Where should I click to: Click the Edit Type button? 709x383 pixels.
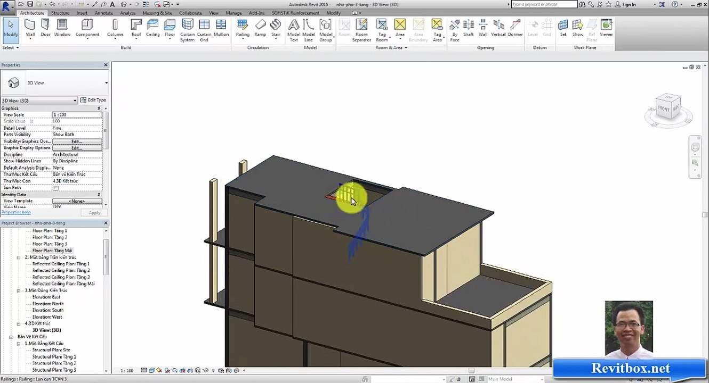93,100
